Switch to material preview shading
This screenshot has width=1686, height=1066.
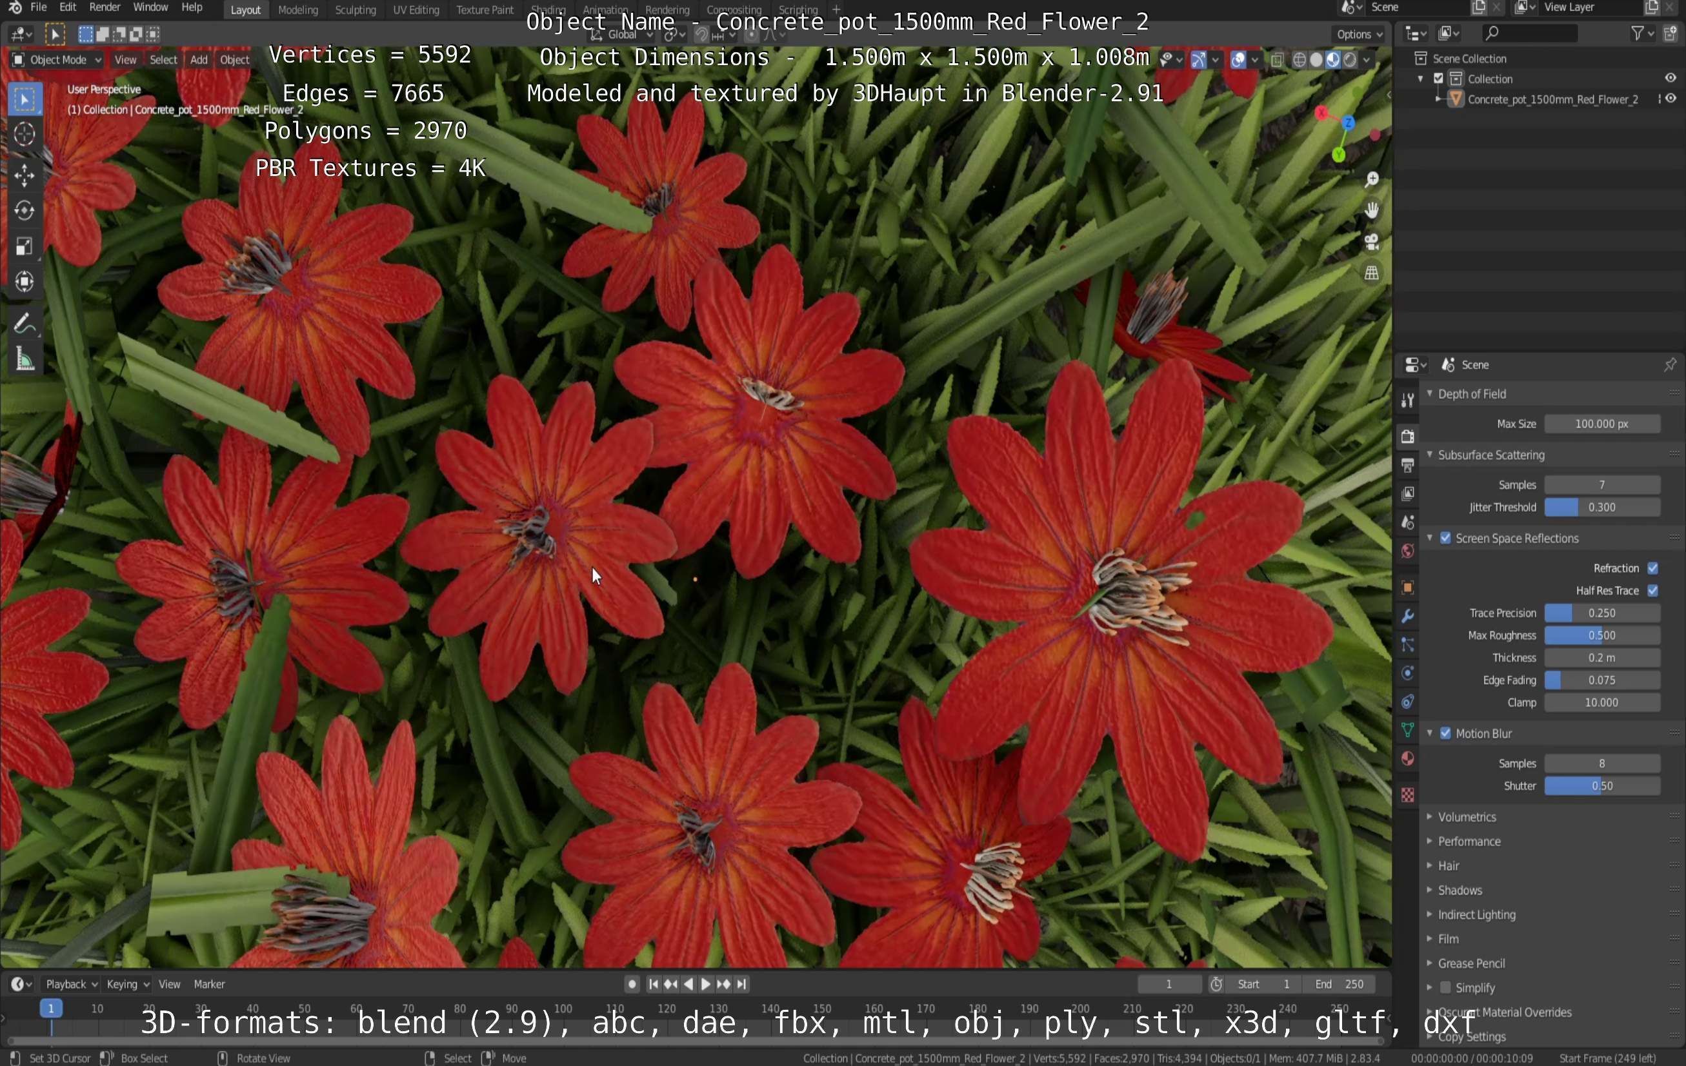tap(1332, 59)
